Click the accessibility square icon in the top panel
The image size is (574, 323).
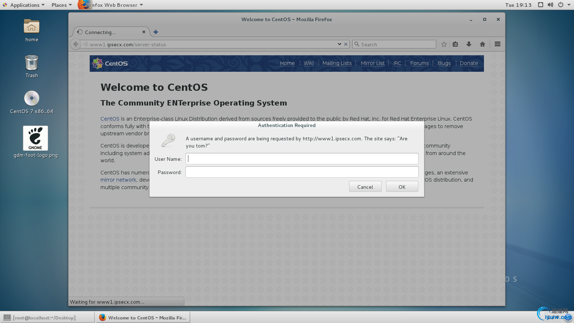541,5
